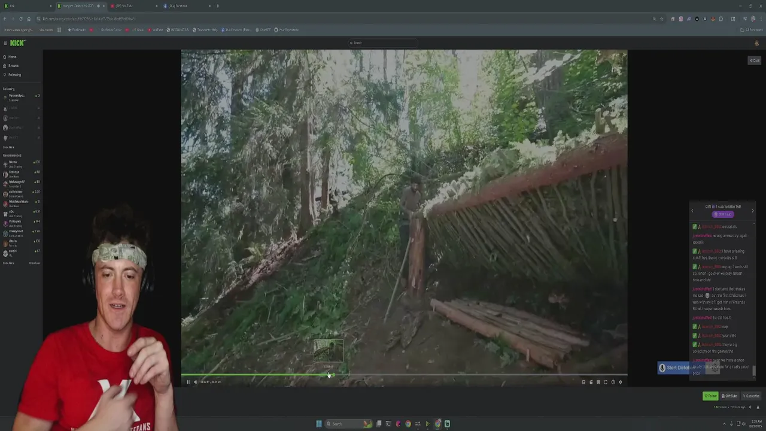This screenshot has height=431, width=766.
Task: Open the YouTube bookmark in bookmarks bar
Action: pyautogui.click(x=155, y=30)
